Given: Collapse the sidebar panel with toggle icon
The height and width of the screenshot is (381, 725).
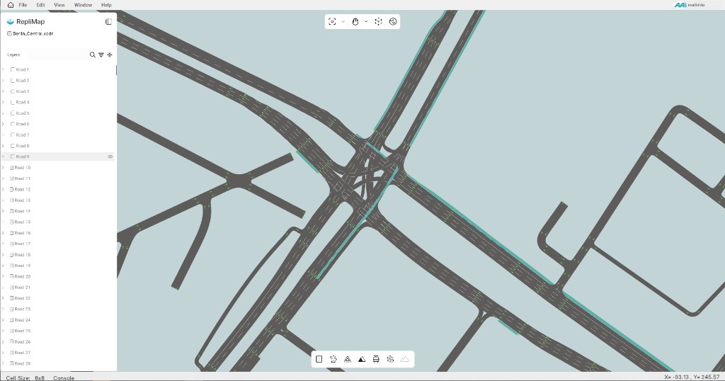Looking at the screenshot, I should [x=108, y=22].
